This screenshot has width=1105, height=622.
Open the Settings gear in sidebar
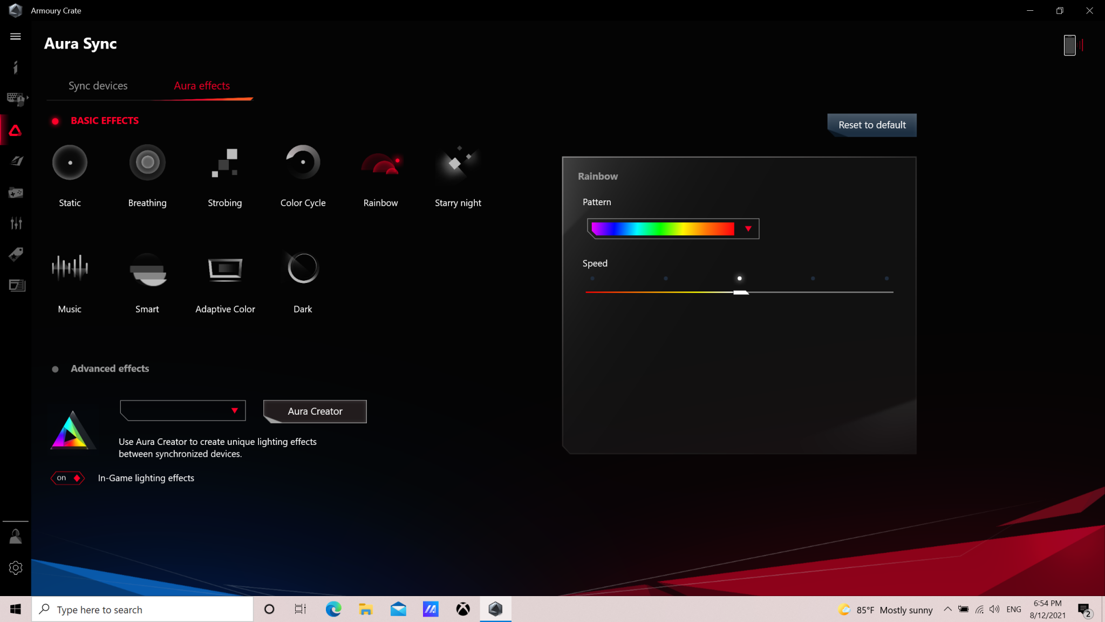tap(16, 567)
